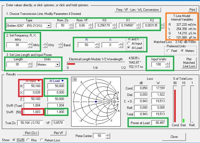Adjust the R value spinner
The height and width of the screenshot is (143, 200).
[x=97, y=45]
